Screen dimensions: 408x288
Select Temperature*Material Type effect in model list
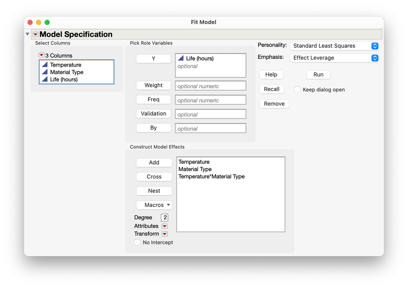pos(212,176)
